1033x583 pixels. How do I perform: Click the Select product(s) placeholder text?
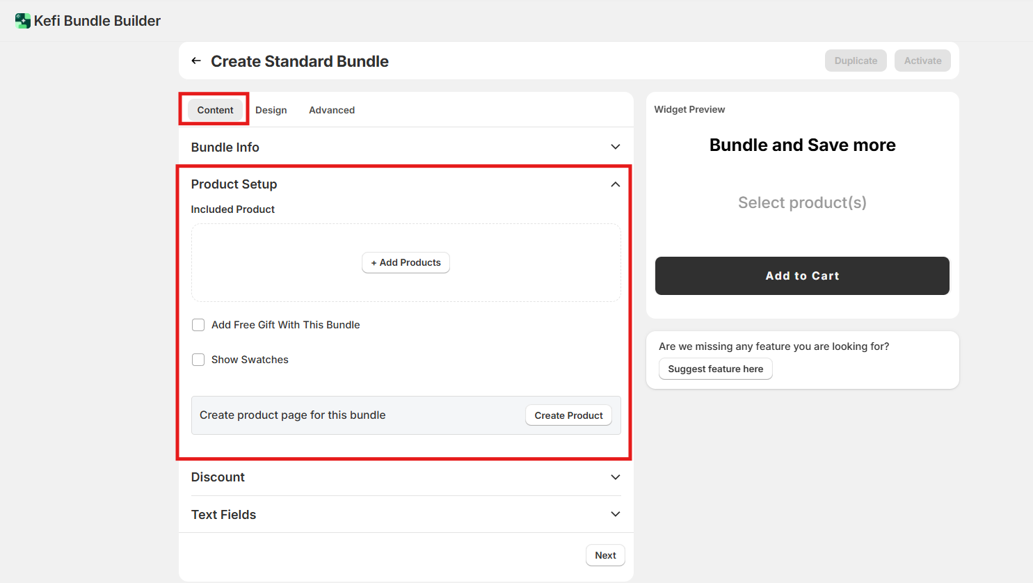(802, 202)
